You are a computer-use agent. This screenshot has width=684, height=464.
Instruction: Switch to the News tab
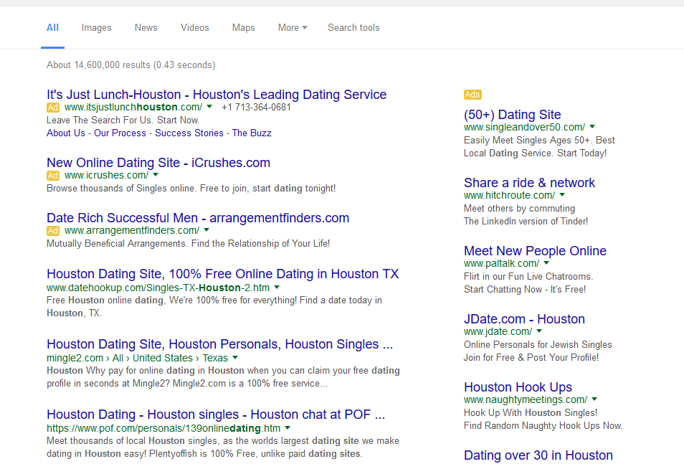pyautogui.click(x=146, y=28)
